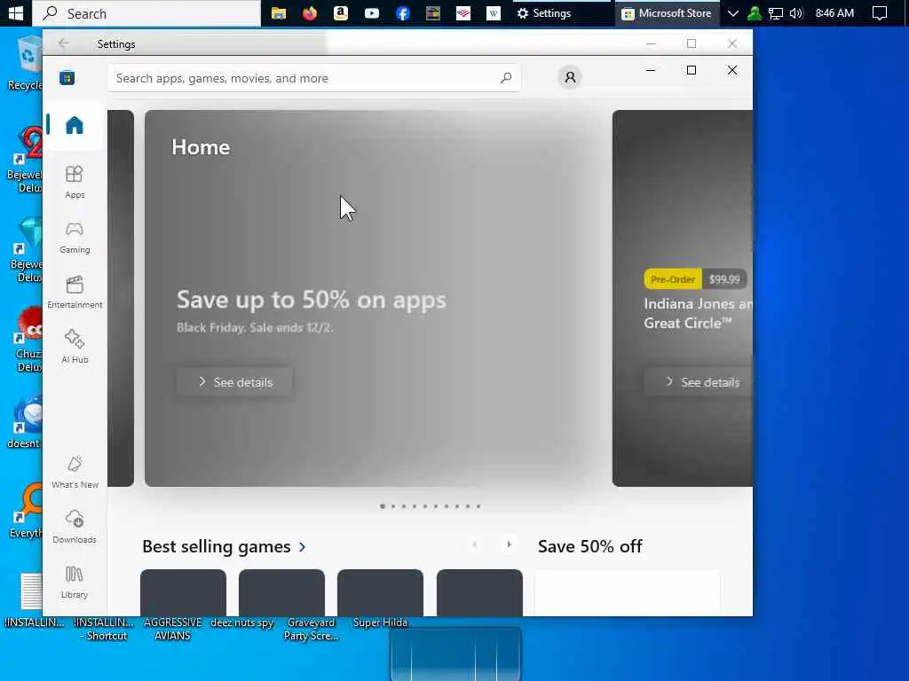Click the Pre-Order badge on Indiana Jones card

[673, 279]
